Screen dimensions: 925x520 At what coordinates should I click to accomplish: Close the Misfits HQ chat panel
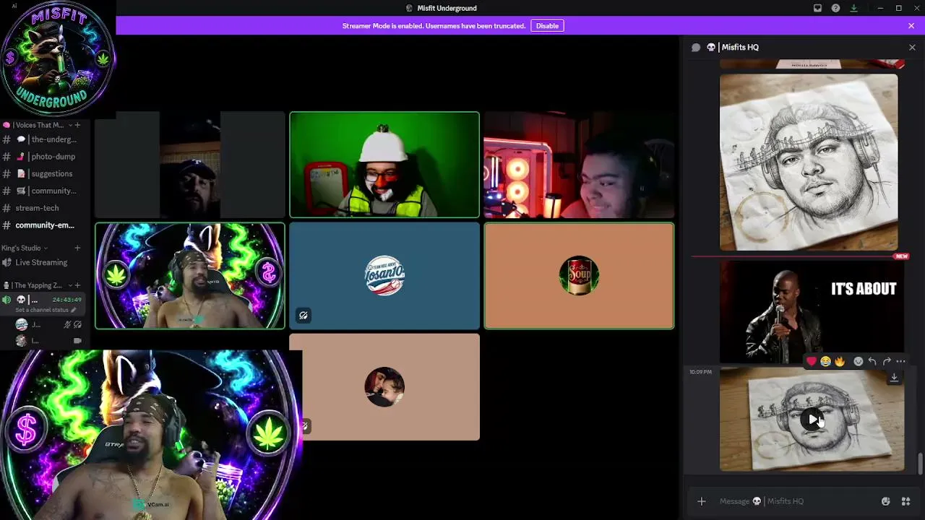click(912, 47)
